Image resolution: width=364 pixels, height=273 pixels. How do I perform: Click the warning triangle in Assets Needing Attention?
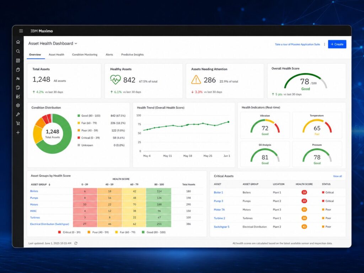tap(196, 80)
